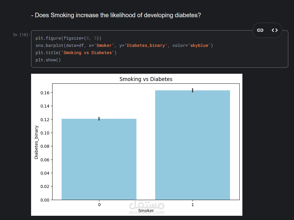The width and height of the screenshot is (294, 220).
Task: Click the x-axis tick label 1
Action: [193, 205]
